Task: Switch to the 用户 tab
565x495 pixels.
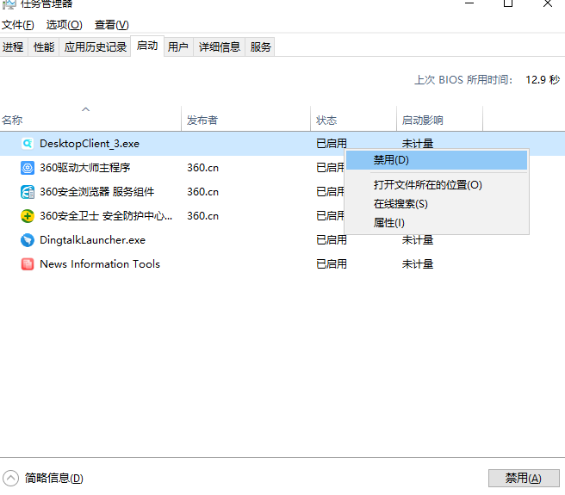Action: coord(178,46)
